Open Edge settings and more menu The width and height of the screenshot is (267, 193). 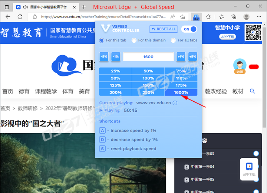coord(259,17)
